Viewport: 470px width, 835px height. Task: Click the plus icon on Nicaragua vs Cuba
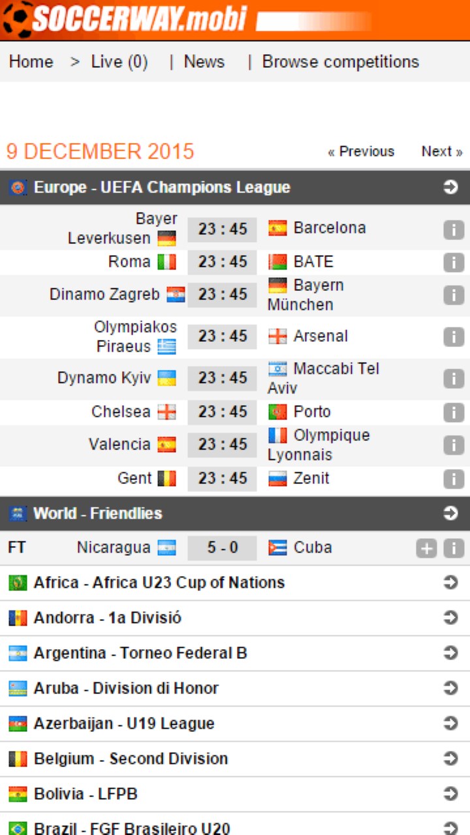pyautogui.click(x=426, y=549)
